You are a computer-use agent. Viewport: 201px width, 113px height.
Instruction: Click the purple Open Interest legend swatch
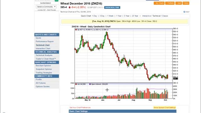pos(90,84)
